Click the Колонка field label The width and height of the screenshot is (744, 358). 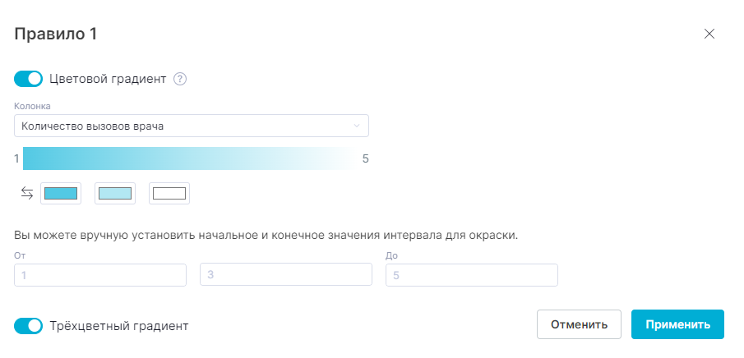[x=33, y=107]
